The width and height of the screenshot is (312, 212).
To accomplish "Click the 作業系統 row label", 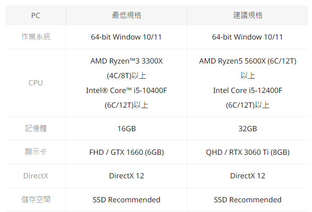I will click(36, 37).
